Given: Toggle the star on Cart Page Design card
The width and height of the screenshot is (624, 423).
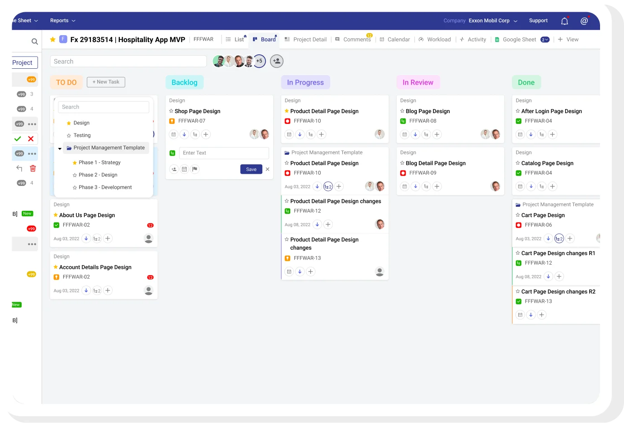Looking at the screenshot, I should pyautogui.click(x=518, y=215).
